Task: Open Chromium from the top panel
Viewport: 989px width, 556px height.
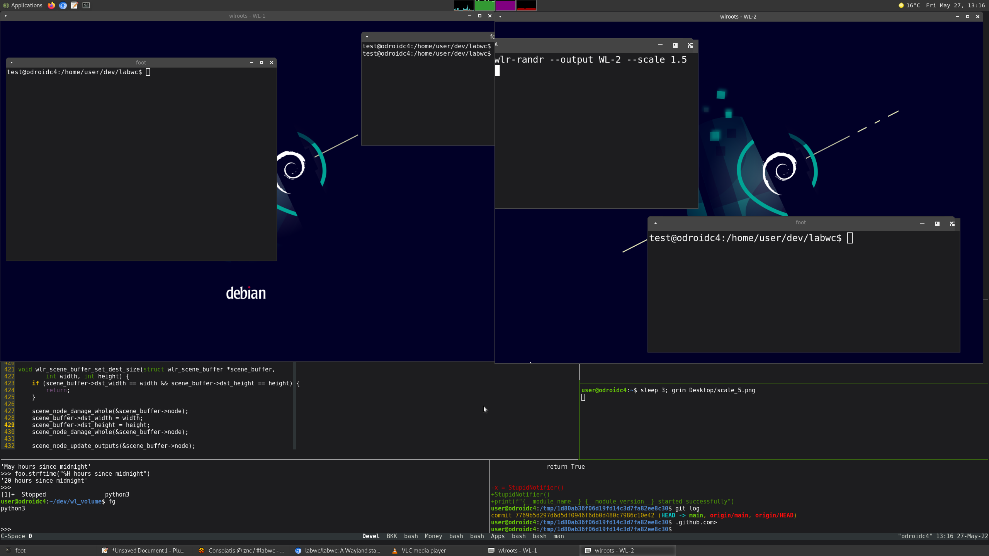Action: click(63, 5)
